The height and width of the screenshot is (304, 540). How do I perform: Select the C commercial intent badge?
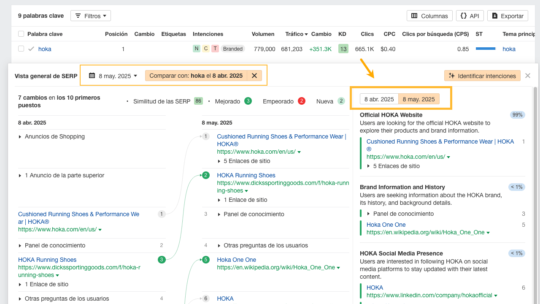click(206, 49)
